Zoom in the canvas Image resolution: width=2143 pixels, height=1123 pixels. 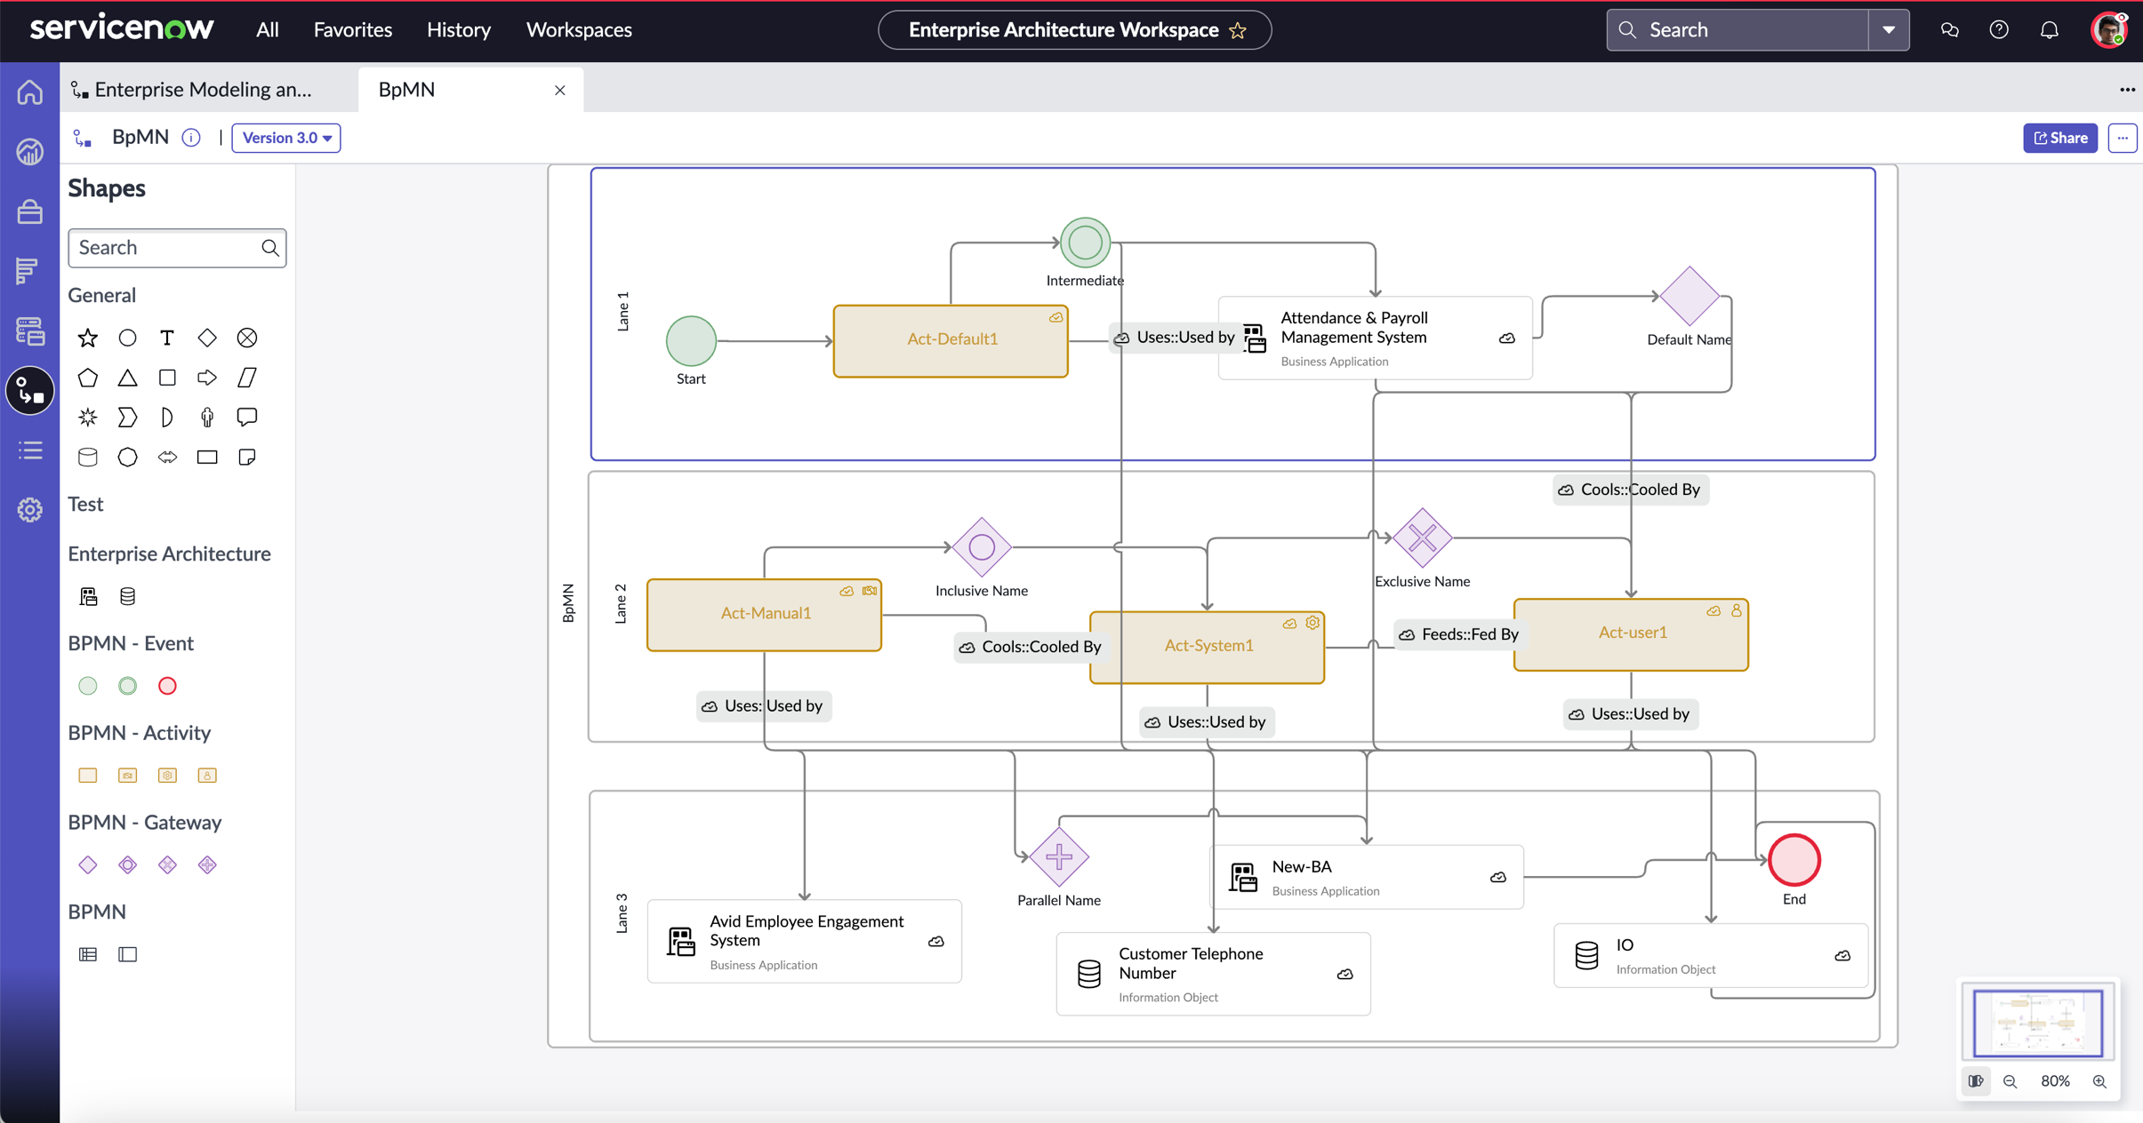2099,1081
